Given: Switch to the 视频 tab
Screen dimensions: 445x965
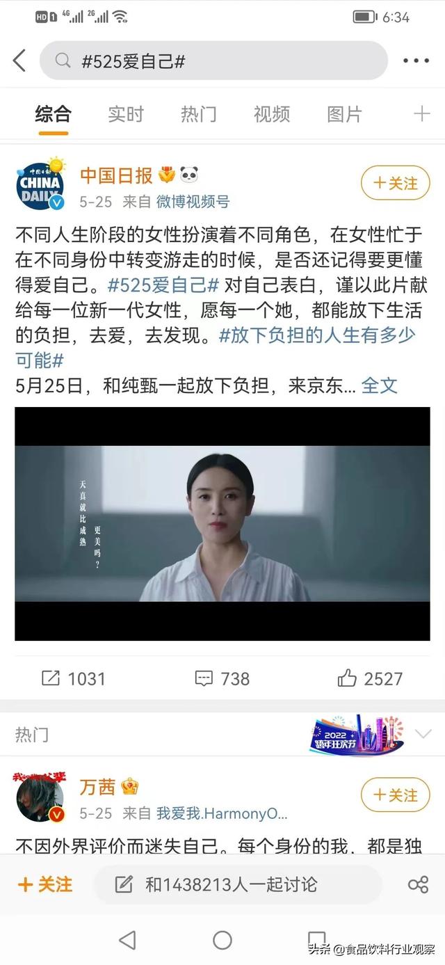Looking at the screenshot, I should pyautogui.click(x=272, y=113).
